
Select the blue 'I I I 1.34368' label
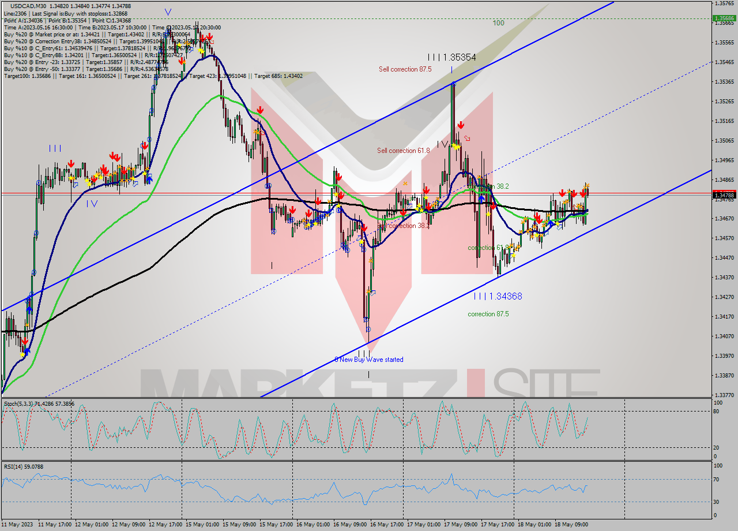click(x=498, y=296)
